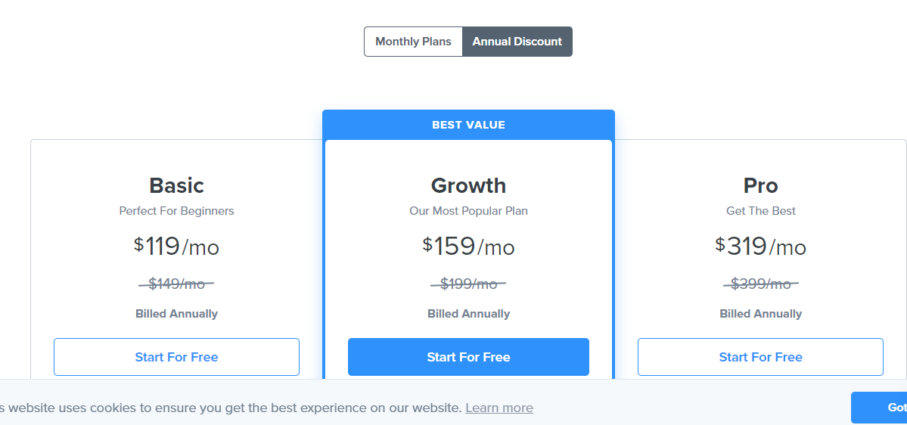Select the Pro plan heading
907x425 pixels.
(761, 185)
